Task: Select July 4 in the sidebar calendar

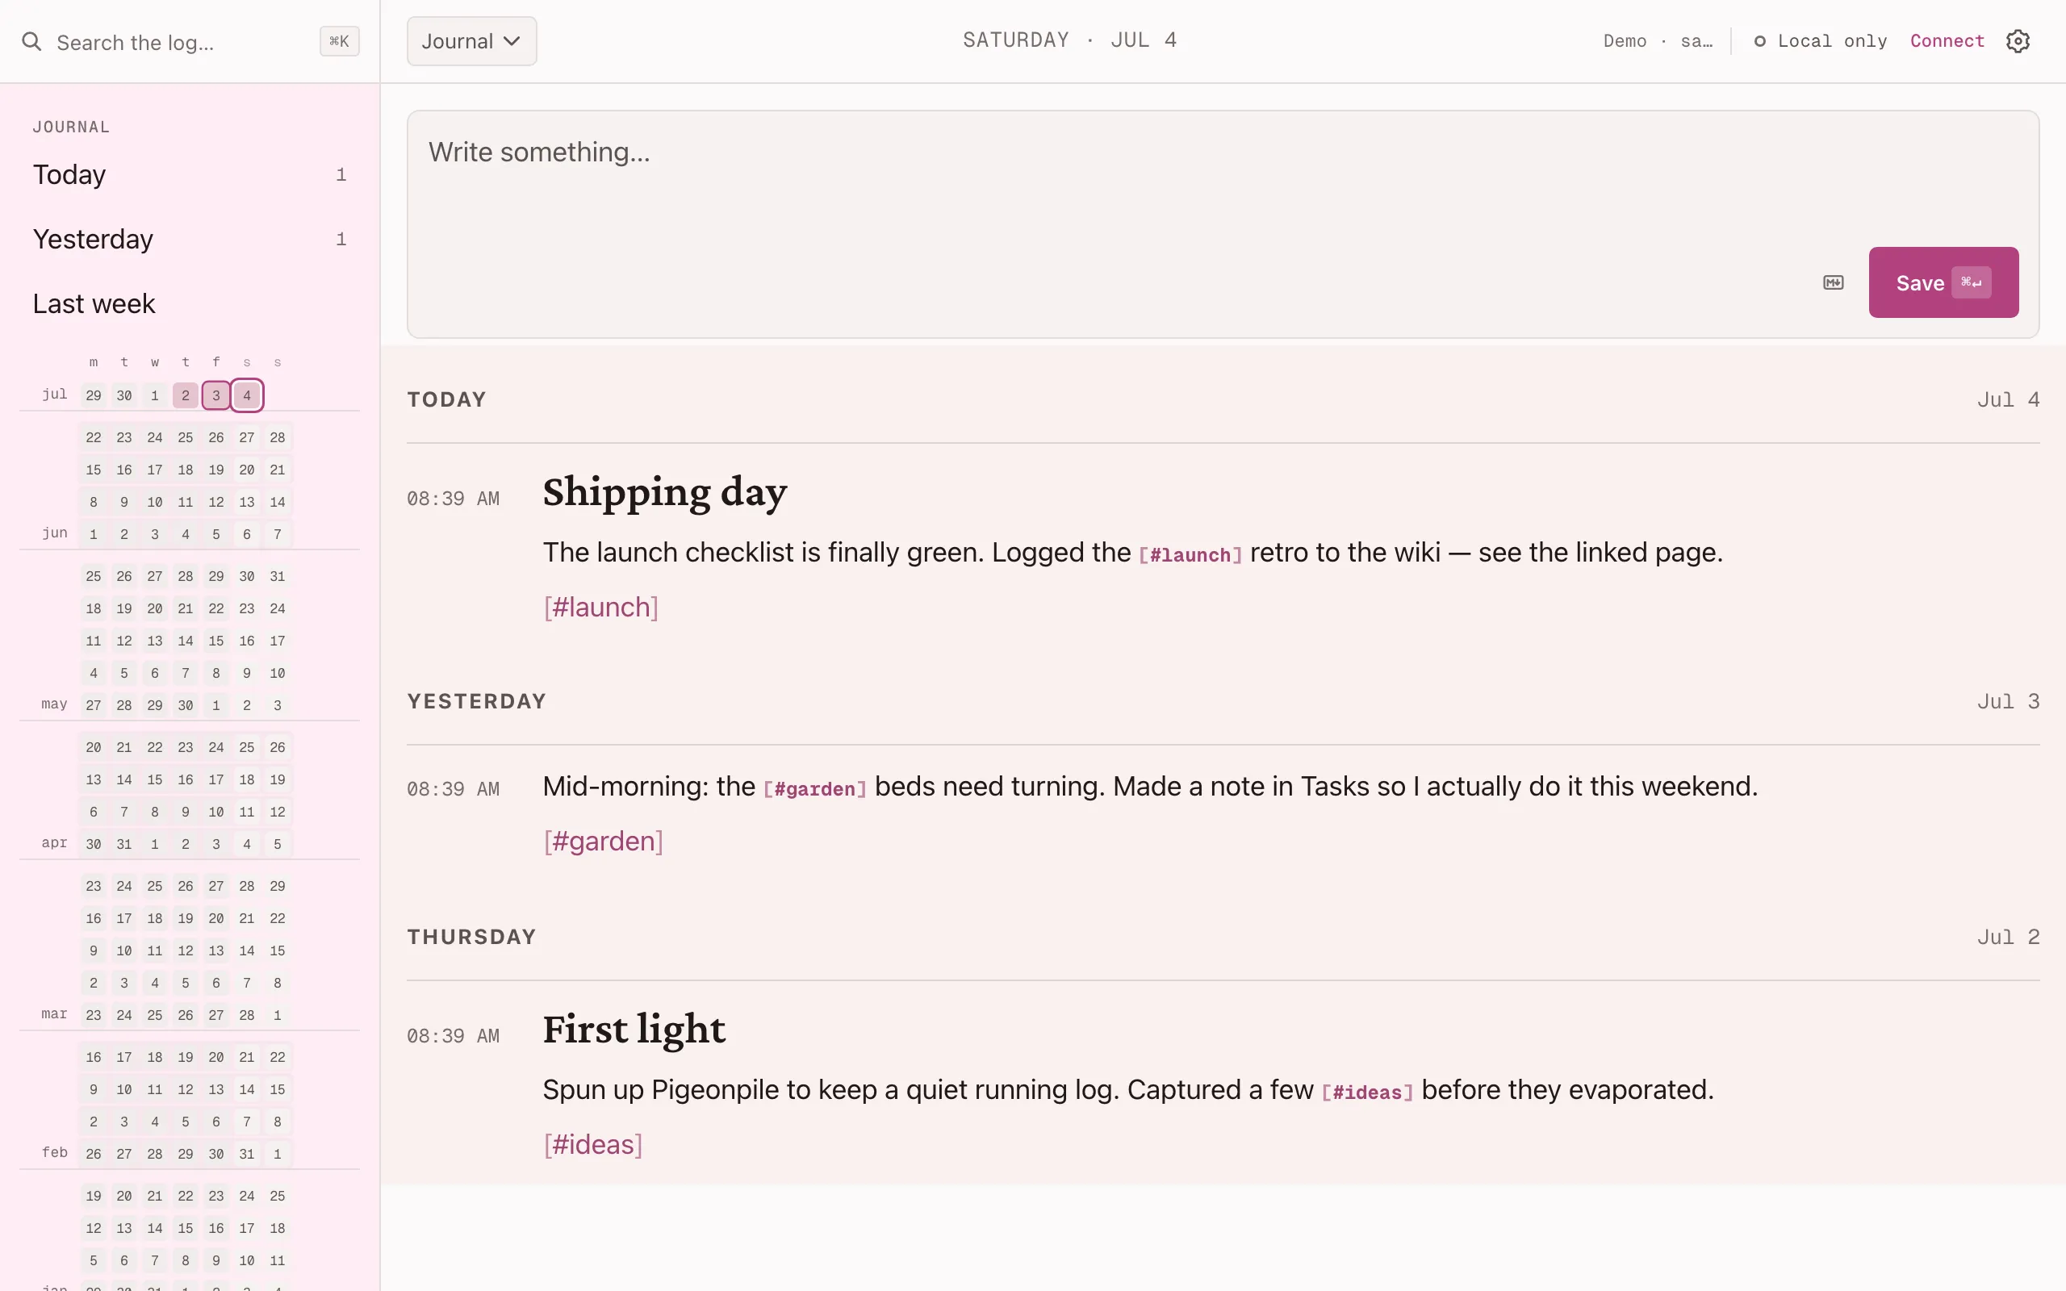Action: pyautogui.click(x=247, y=395)
